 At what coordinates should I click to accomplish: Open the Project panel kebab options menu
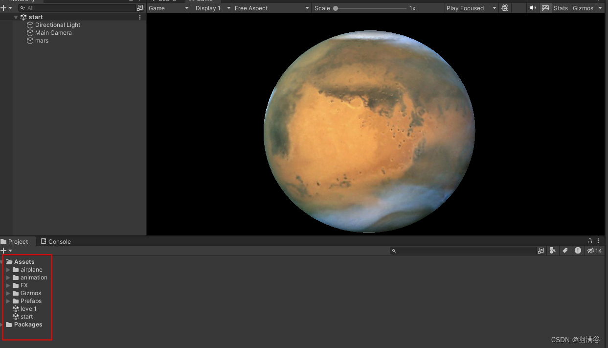click(599, 241)
